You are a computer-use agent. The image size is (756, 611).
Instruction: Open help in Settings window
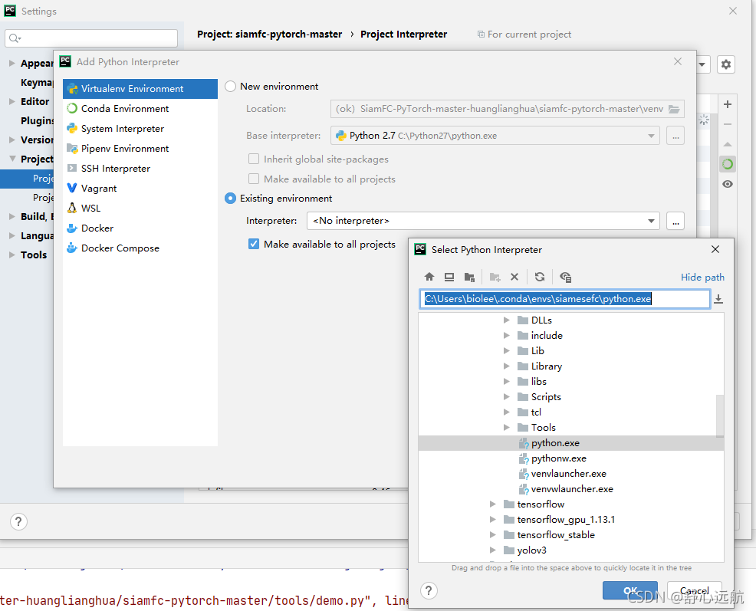pyautogui.click(x=18, y=521)
